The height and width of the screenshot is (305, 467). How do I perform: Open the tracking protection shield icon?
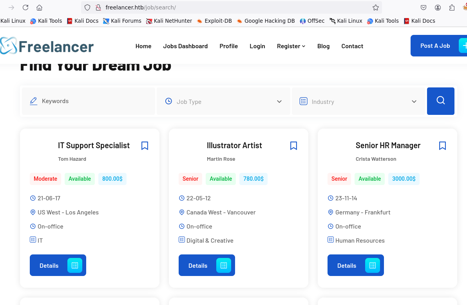pyautogui.click(x=87, y=7)
